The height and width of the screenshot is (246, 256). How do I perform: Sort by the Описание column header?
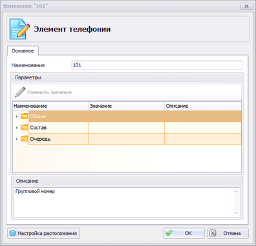[203, 106]
